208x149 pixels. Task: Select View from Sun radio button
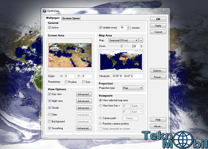click(x=100, y=106)
